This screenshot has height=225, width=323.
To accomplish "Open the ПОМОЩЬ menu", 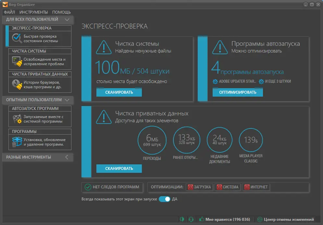I will (61, 12).
